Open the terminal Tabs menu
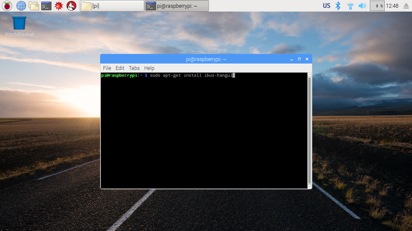Viewport: 412px width, 231px height. tap(134, 68)
